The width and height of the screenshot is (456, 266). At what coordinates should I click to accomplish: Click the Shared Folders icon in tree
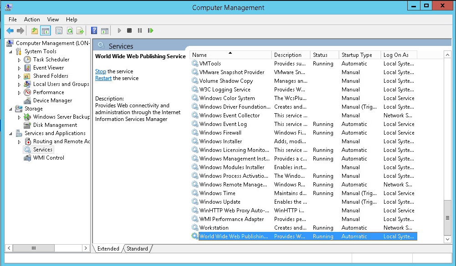(27, 76)
